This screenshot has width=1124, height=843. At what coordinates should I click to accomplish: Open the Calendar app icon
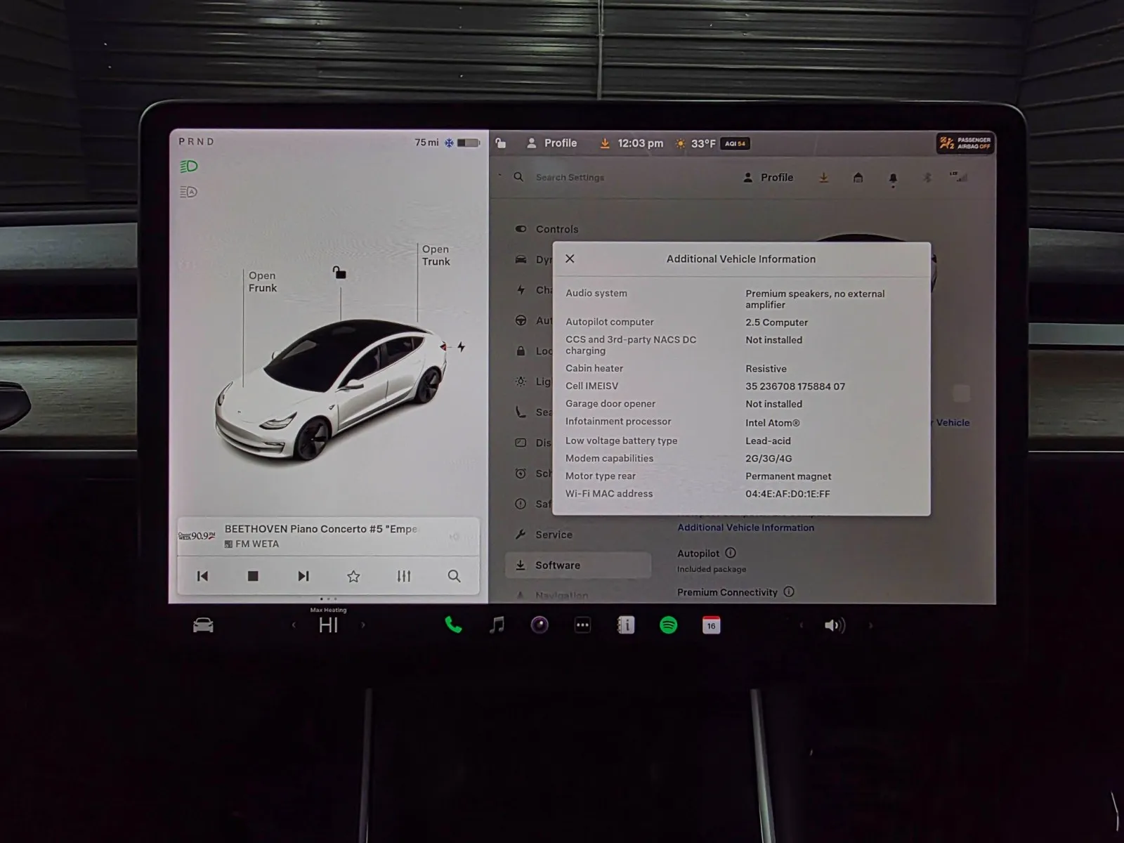pos(711,625)
